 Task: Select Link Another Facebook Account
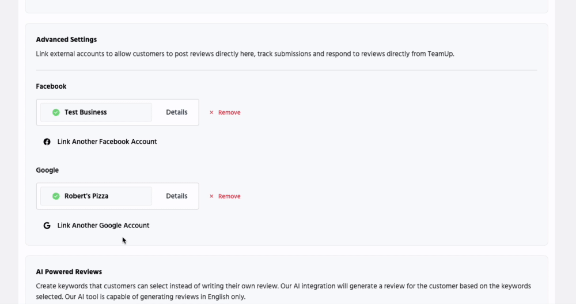point(107,142)
